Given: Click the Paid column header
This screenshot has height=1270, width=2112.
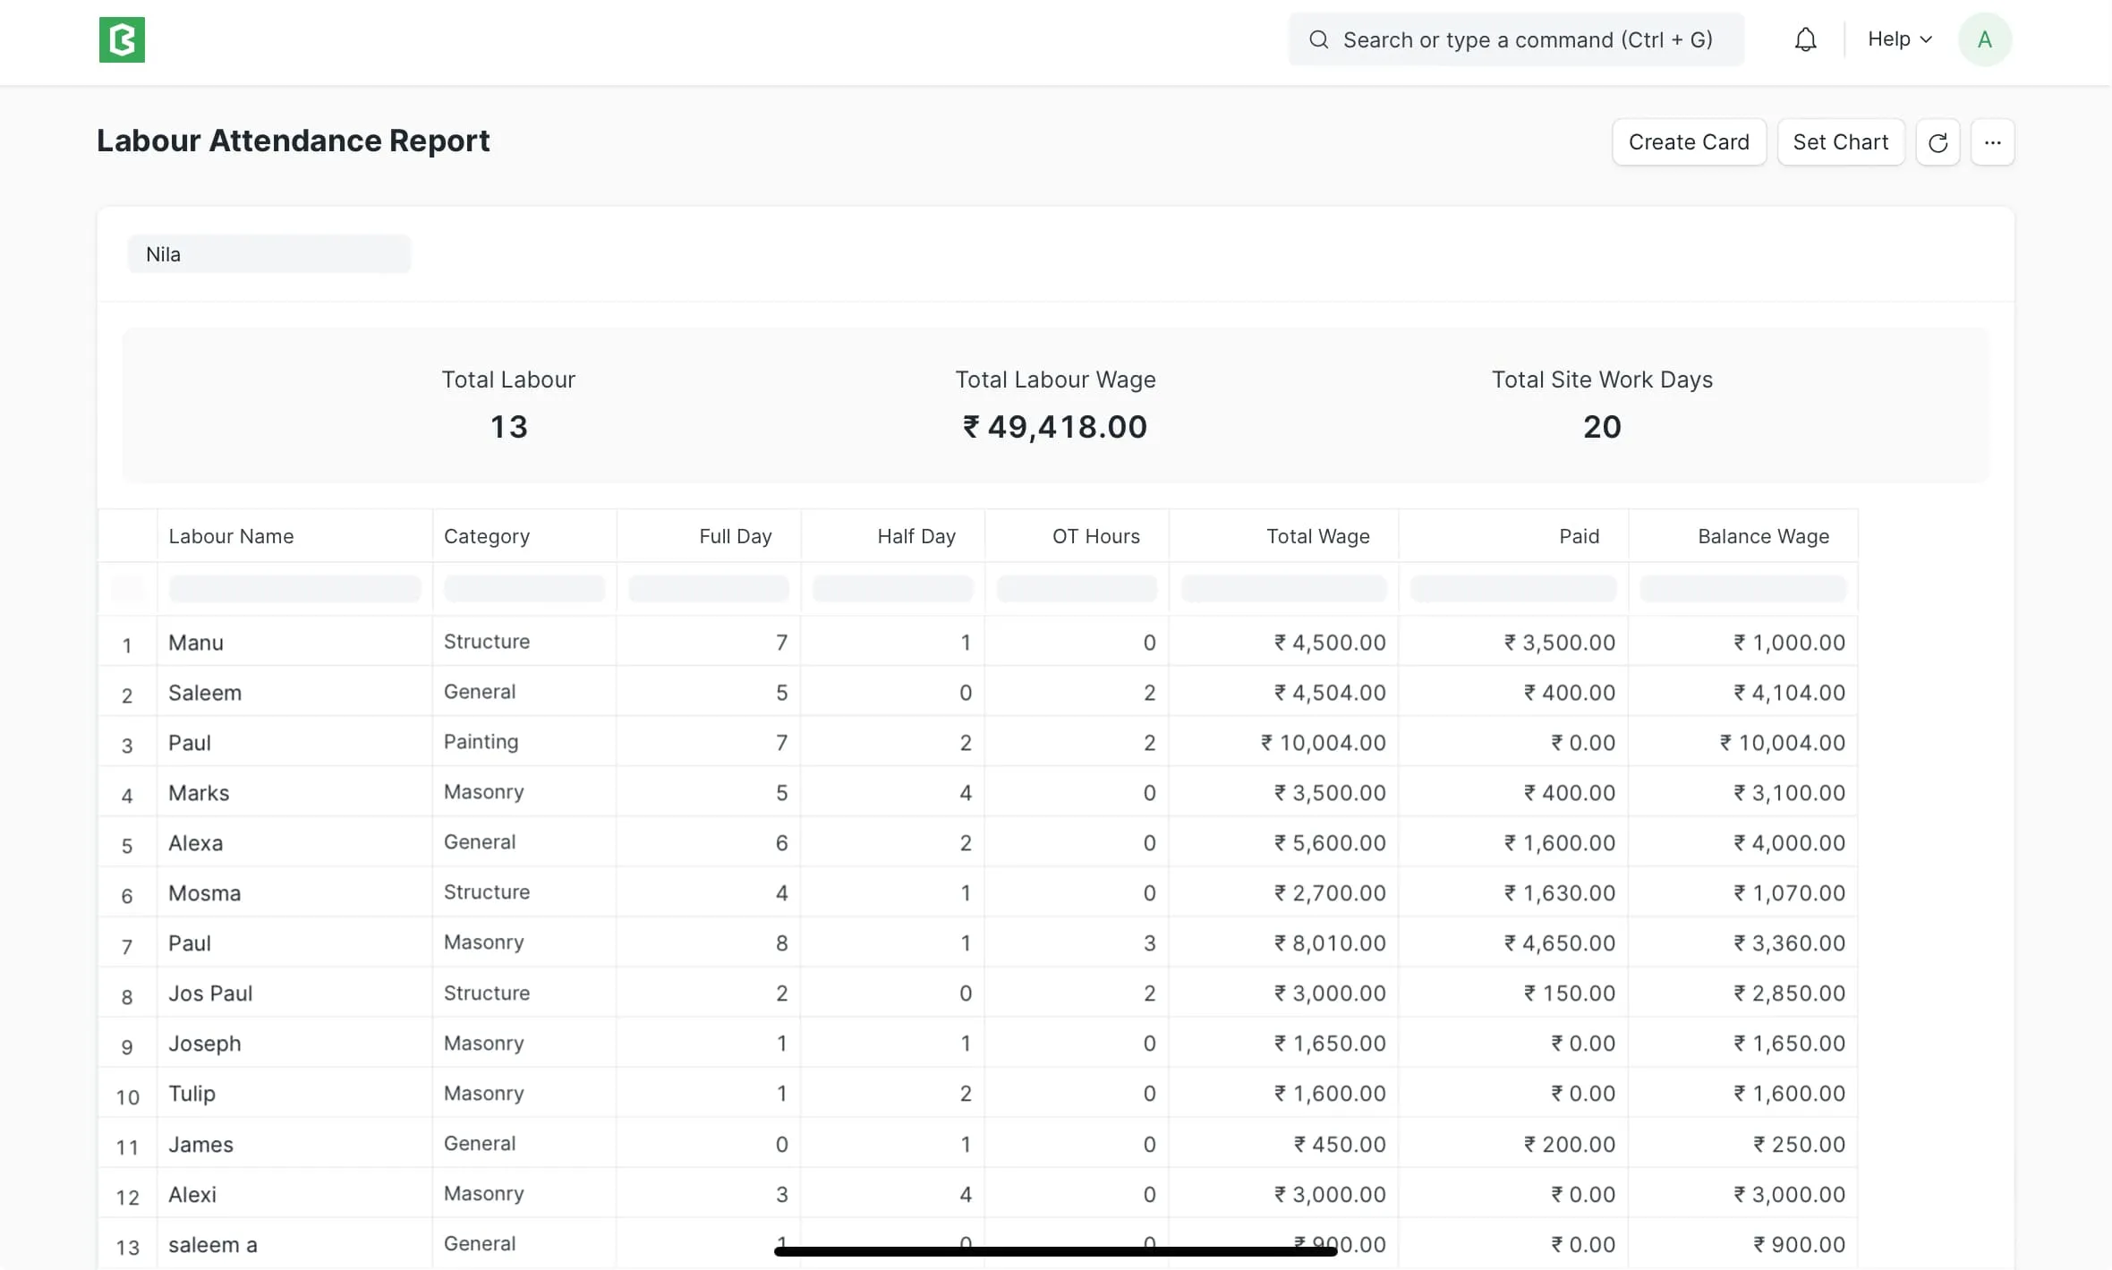Looking at the screenshot, I should point(1579,536).
